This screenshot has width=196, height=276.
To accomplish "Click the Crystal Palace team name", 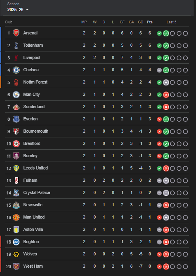I will [x=37, y=192].
